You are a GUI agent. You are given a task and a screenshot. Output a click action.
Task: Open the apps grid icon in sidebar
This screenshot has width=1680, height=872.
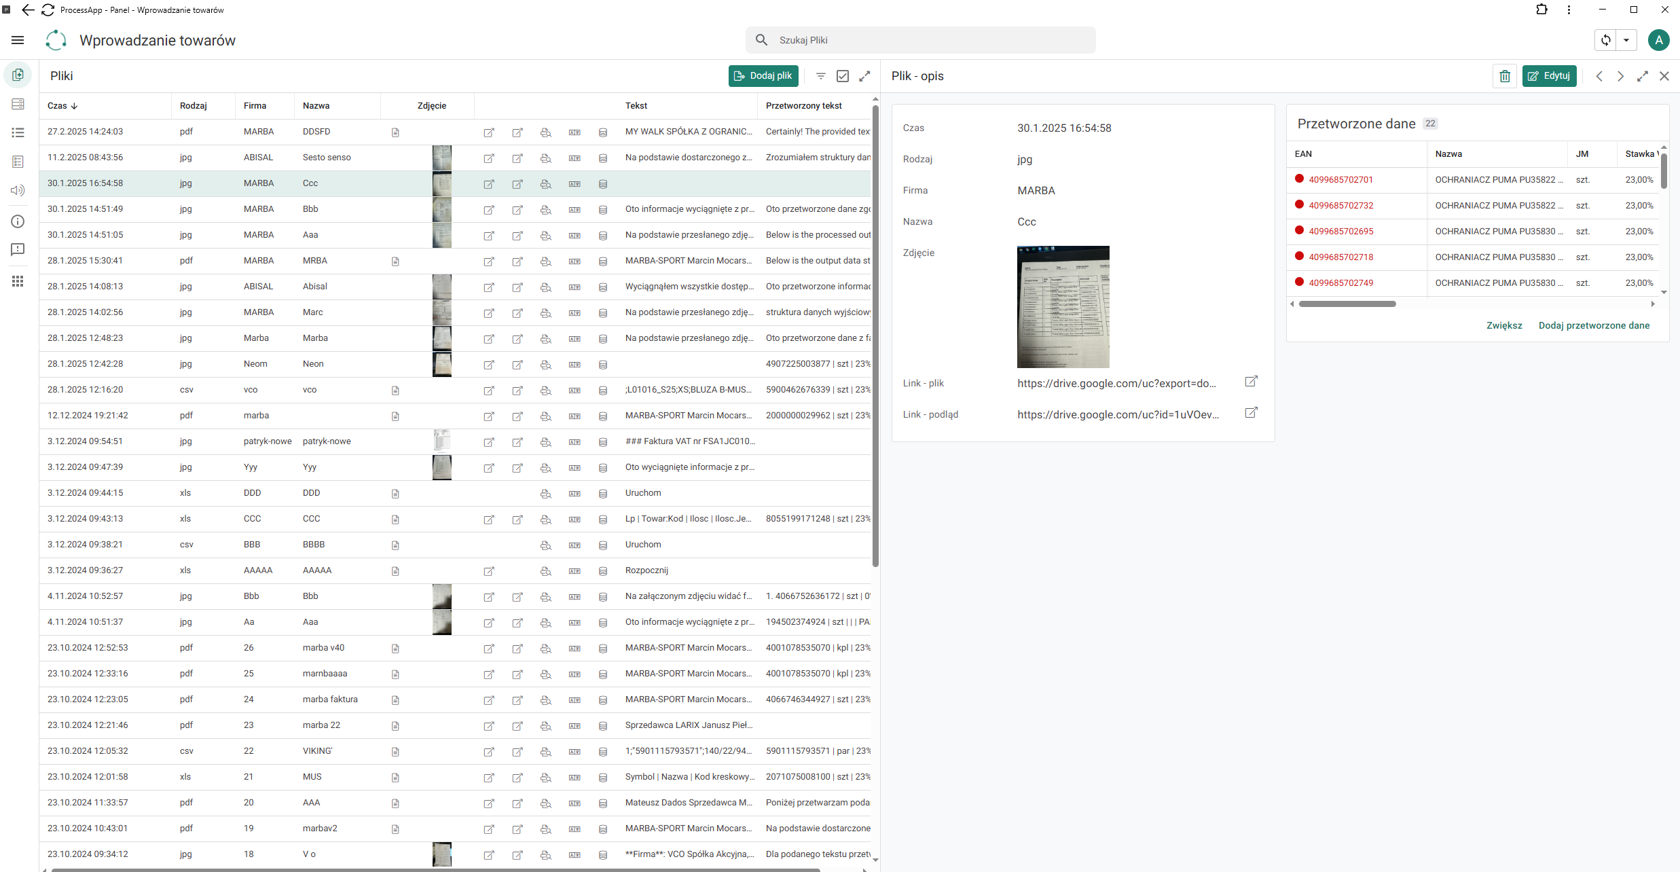click(x=18, y=281)
